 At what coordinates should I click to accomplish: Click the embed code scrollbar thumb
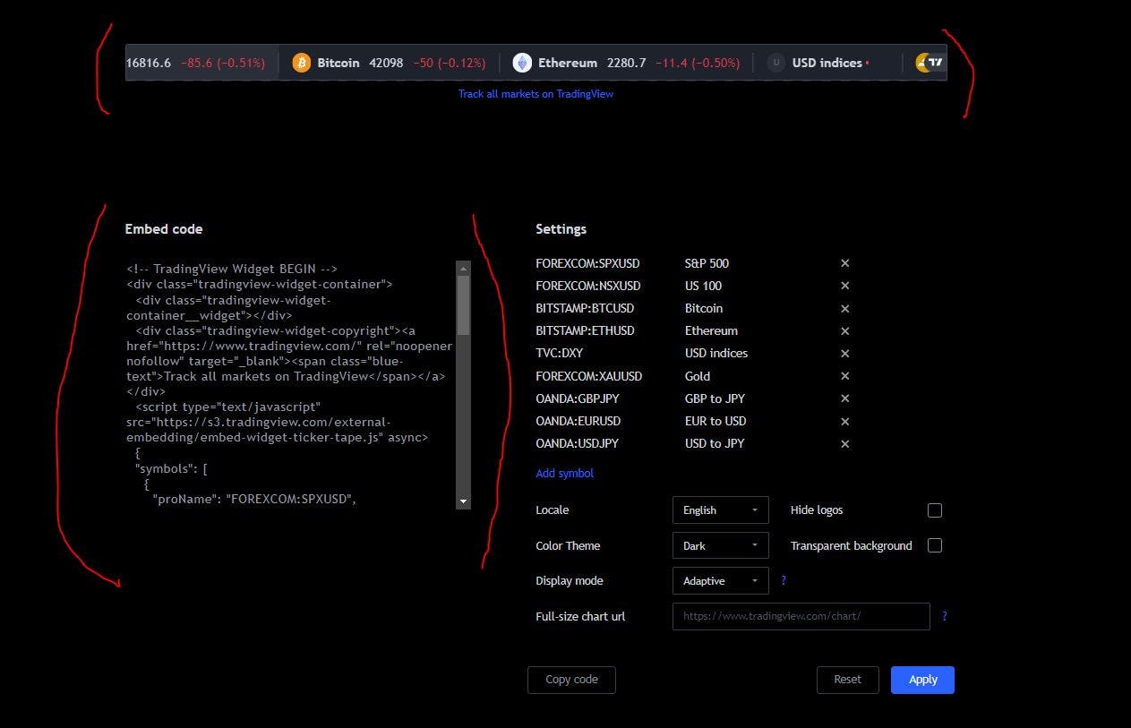pos(463,304)
